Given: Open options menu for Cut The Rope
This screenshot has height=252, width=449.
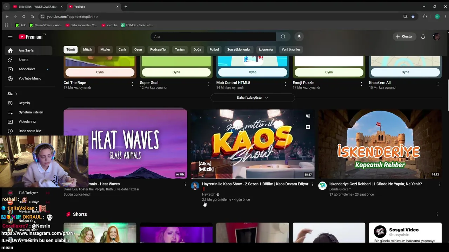Looking at the screenshot, I should (132, 84).
